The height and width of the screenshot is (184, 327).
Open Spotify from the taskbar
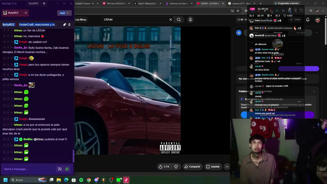click(x=81, y=180)
